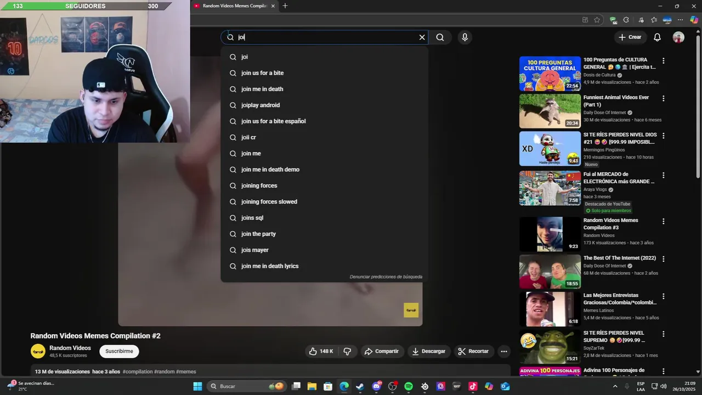The width and height of the screenshot is (702, 395).
Task: Choose the 'join the party' suggestion
Action: click(325, 234)
